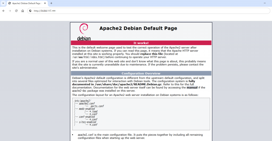Click the apache2-doc package name

(x=79, y=91)
